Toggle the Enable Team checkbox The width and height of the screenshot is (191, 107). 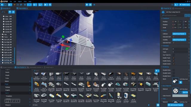click(174, 58)
